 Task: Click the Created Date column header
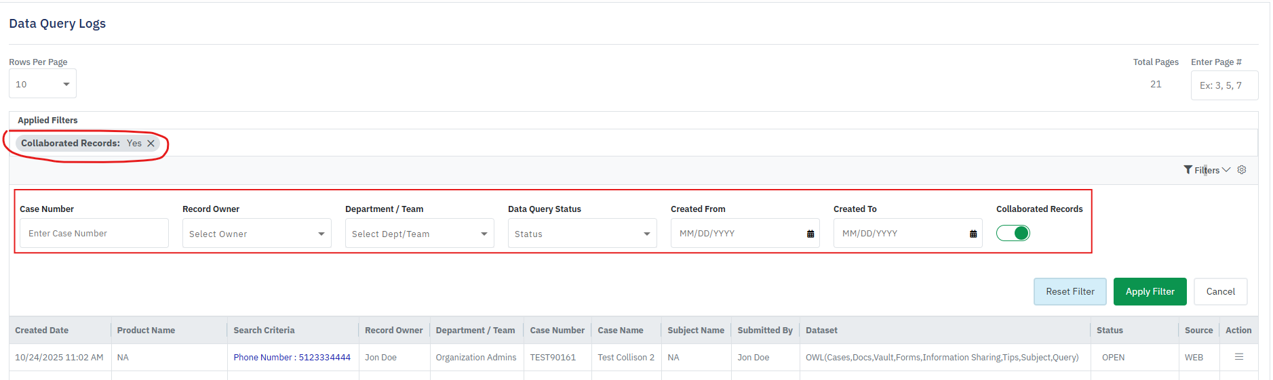tap(42, 331)
